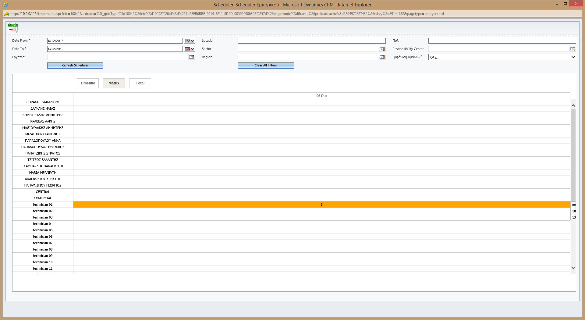Viewport: 585px width, 320px height.
Task: Switch to the Timeline tab
Action: [88, 83]
